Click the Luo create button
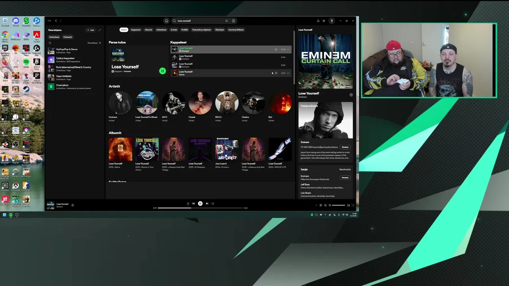 coord(91,30)
